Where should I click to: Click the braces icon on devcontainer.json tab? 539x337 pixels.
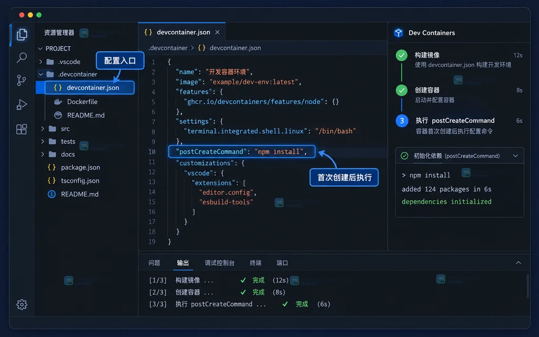point(148,32)
